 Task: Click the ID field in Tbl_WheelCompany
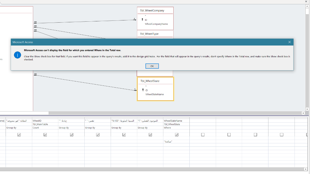click(x=146, y=20)
